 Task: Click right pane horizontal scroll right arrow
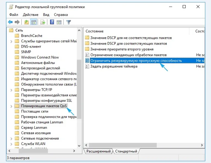(x=202, y=145)
